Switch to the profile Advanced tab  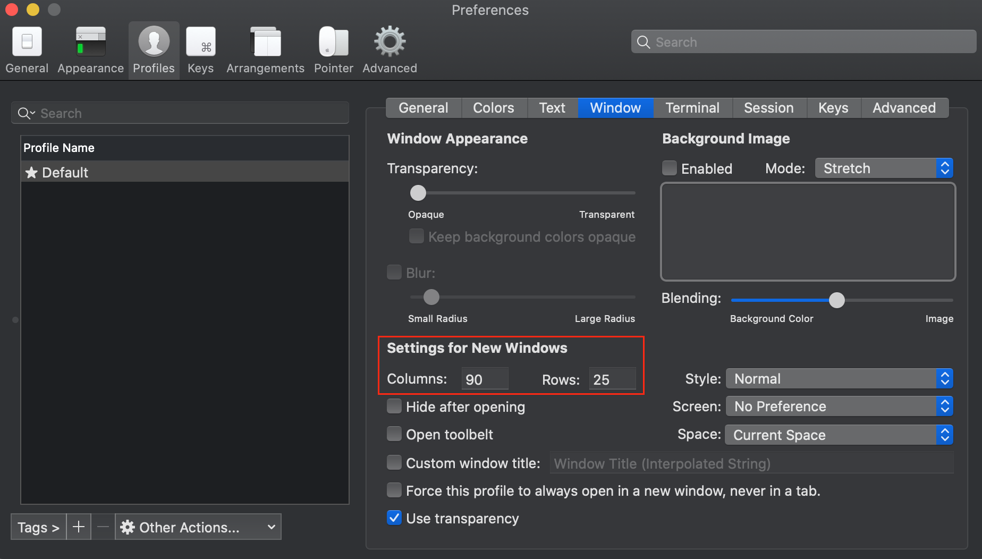tap(904, 108)
